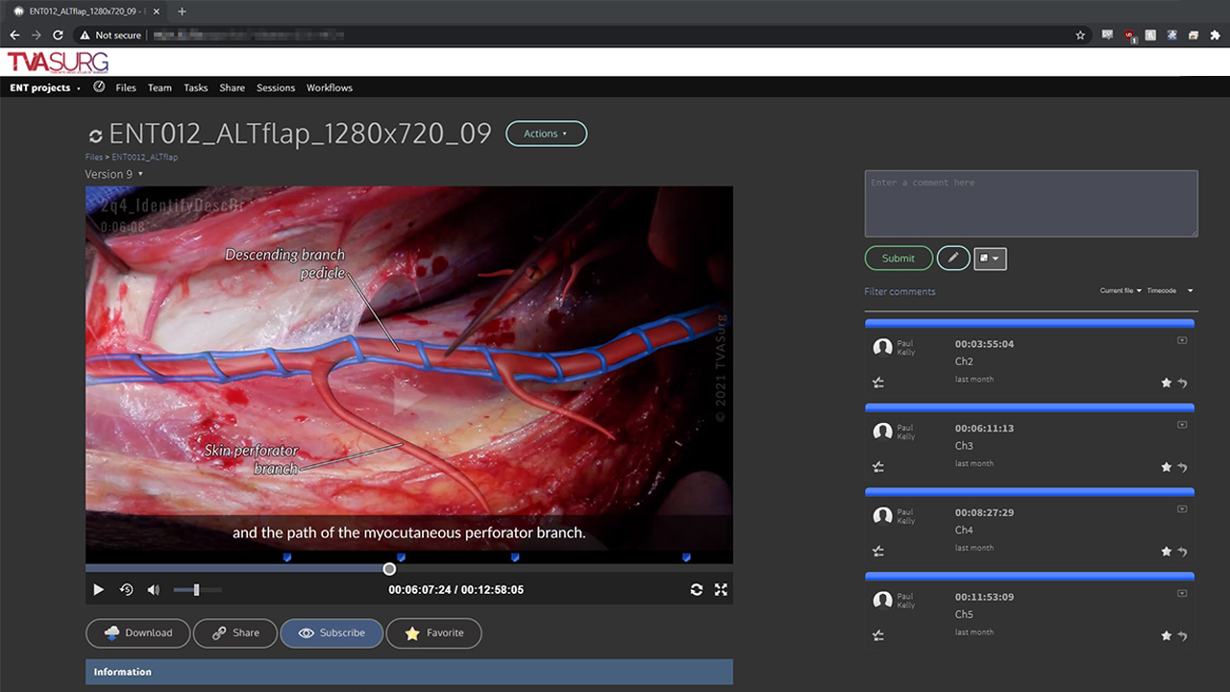This screenshot has width=1230, height=692.
Task: Click the refresh icon beside file title
Action: tap(95, 136)
